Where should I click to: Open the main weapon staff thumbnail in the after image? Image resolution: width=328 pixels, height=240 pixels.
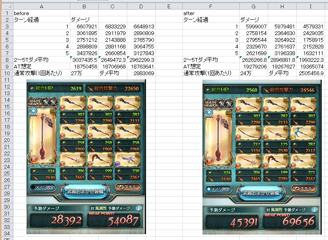tap(218, 139)
